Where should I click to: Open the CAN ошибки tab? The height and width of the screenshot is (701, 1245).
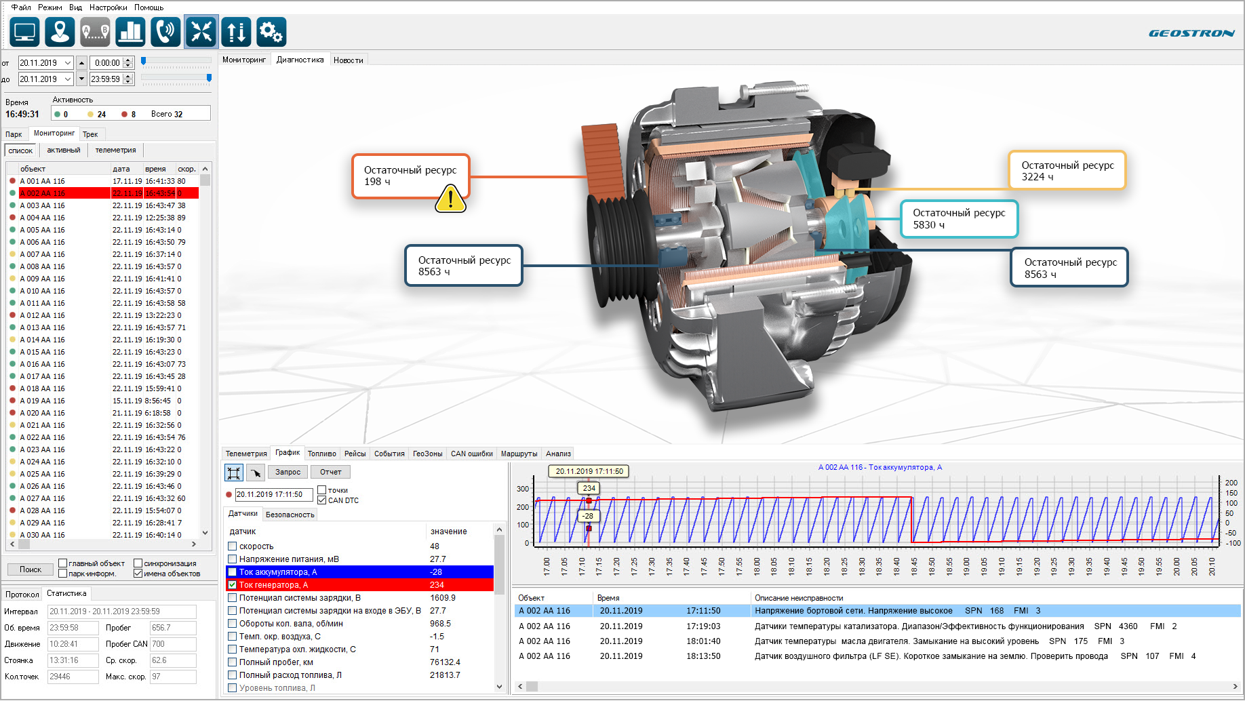pos(472,454)
